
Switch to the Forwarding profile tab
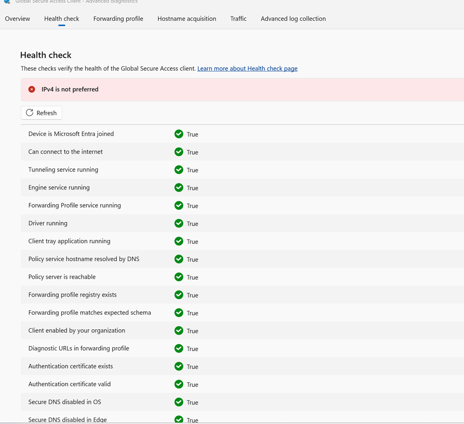coord(118,19)
